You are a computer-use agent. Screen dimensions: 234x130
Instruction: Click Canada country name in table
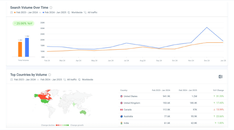coord(128,110)
